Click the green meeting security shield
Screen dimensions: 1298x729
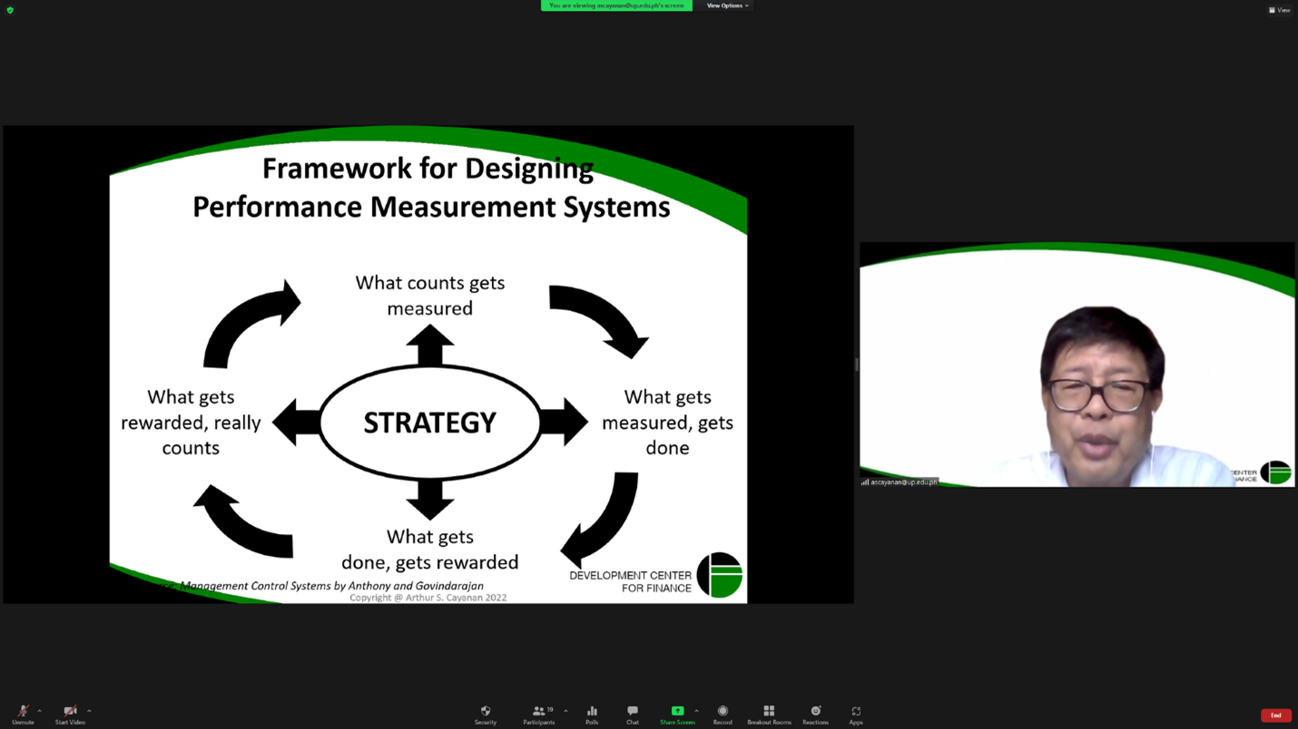click(9, 10)
